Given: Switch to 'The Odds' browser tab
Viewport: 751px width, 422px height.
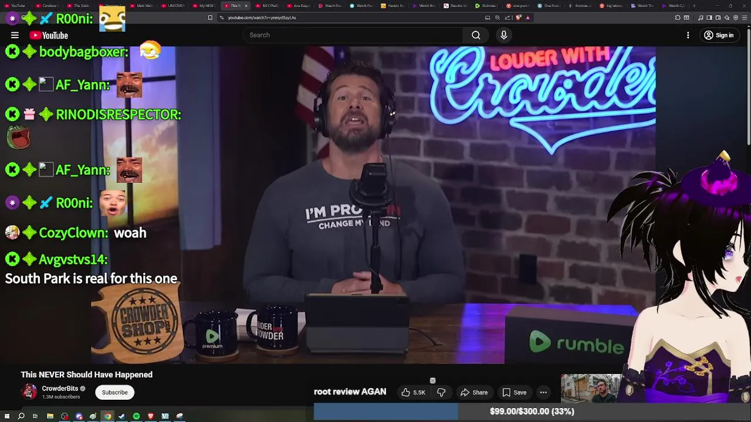Looking at the screenshot, I should (77, 6).
